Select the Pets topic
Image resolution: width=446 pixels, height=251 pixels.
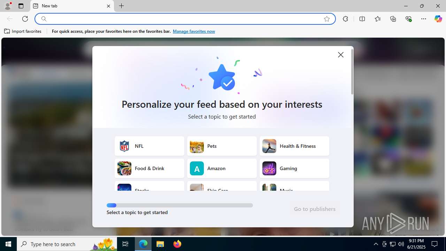tap(222, 146)
